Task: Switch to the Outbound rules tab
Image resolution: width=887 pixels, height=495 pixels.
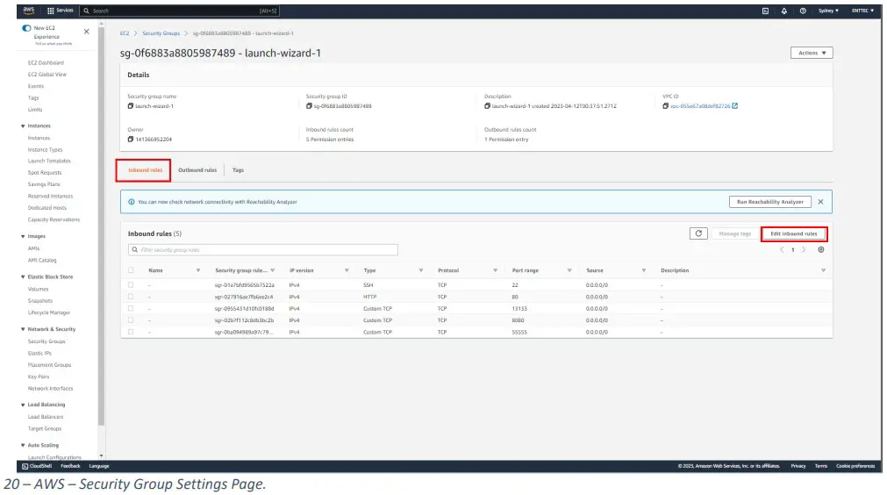Action: tap(197, 170)
